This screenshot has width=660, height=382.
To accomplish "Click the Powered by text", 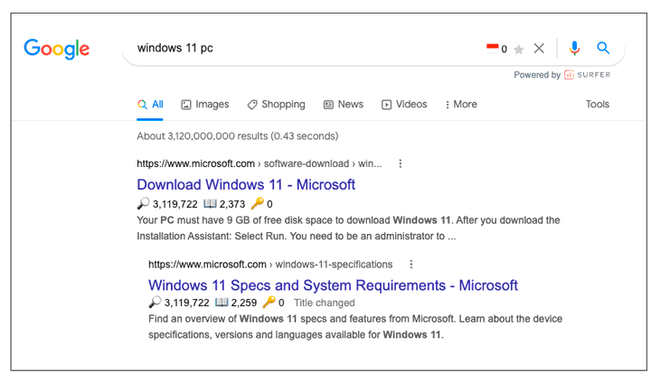I will [537, 75].
